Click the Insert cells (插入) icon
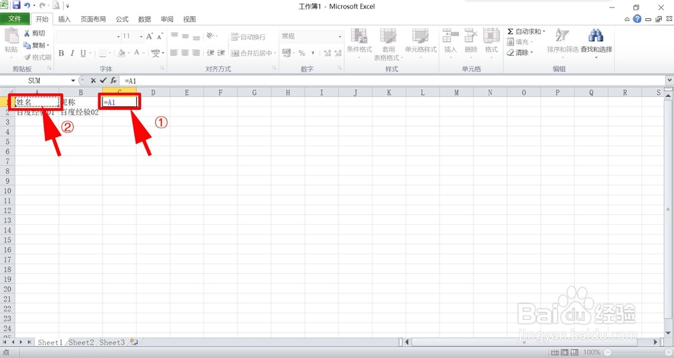674x358 pixels. tap(450, 36)
